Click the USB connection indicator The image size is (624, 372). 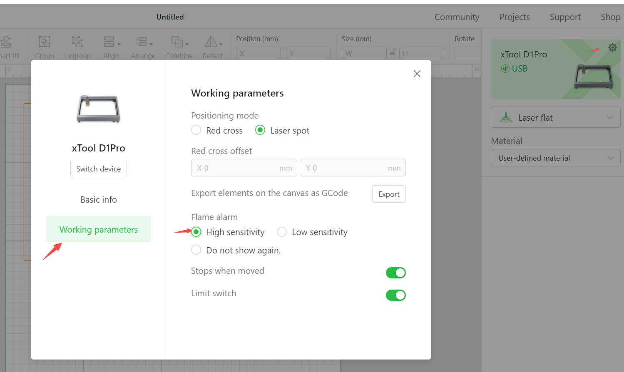(514, 69)
